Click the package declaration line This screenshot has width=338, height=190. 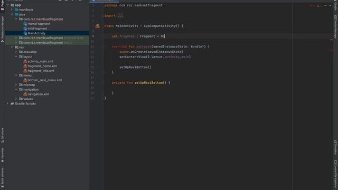coord(134,5)
